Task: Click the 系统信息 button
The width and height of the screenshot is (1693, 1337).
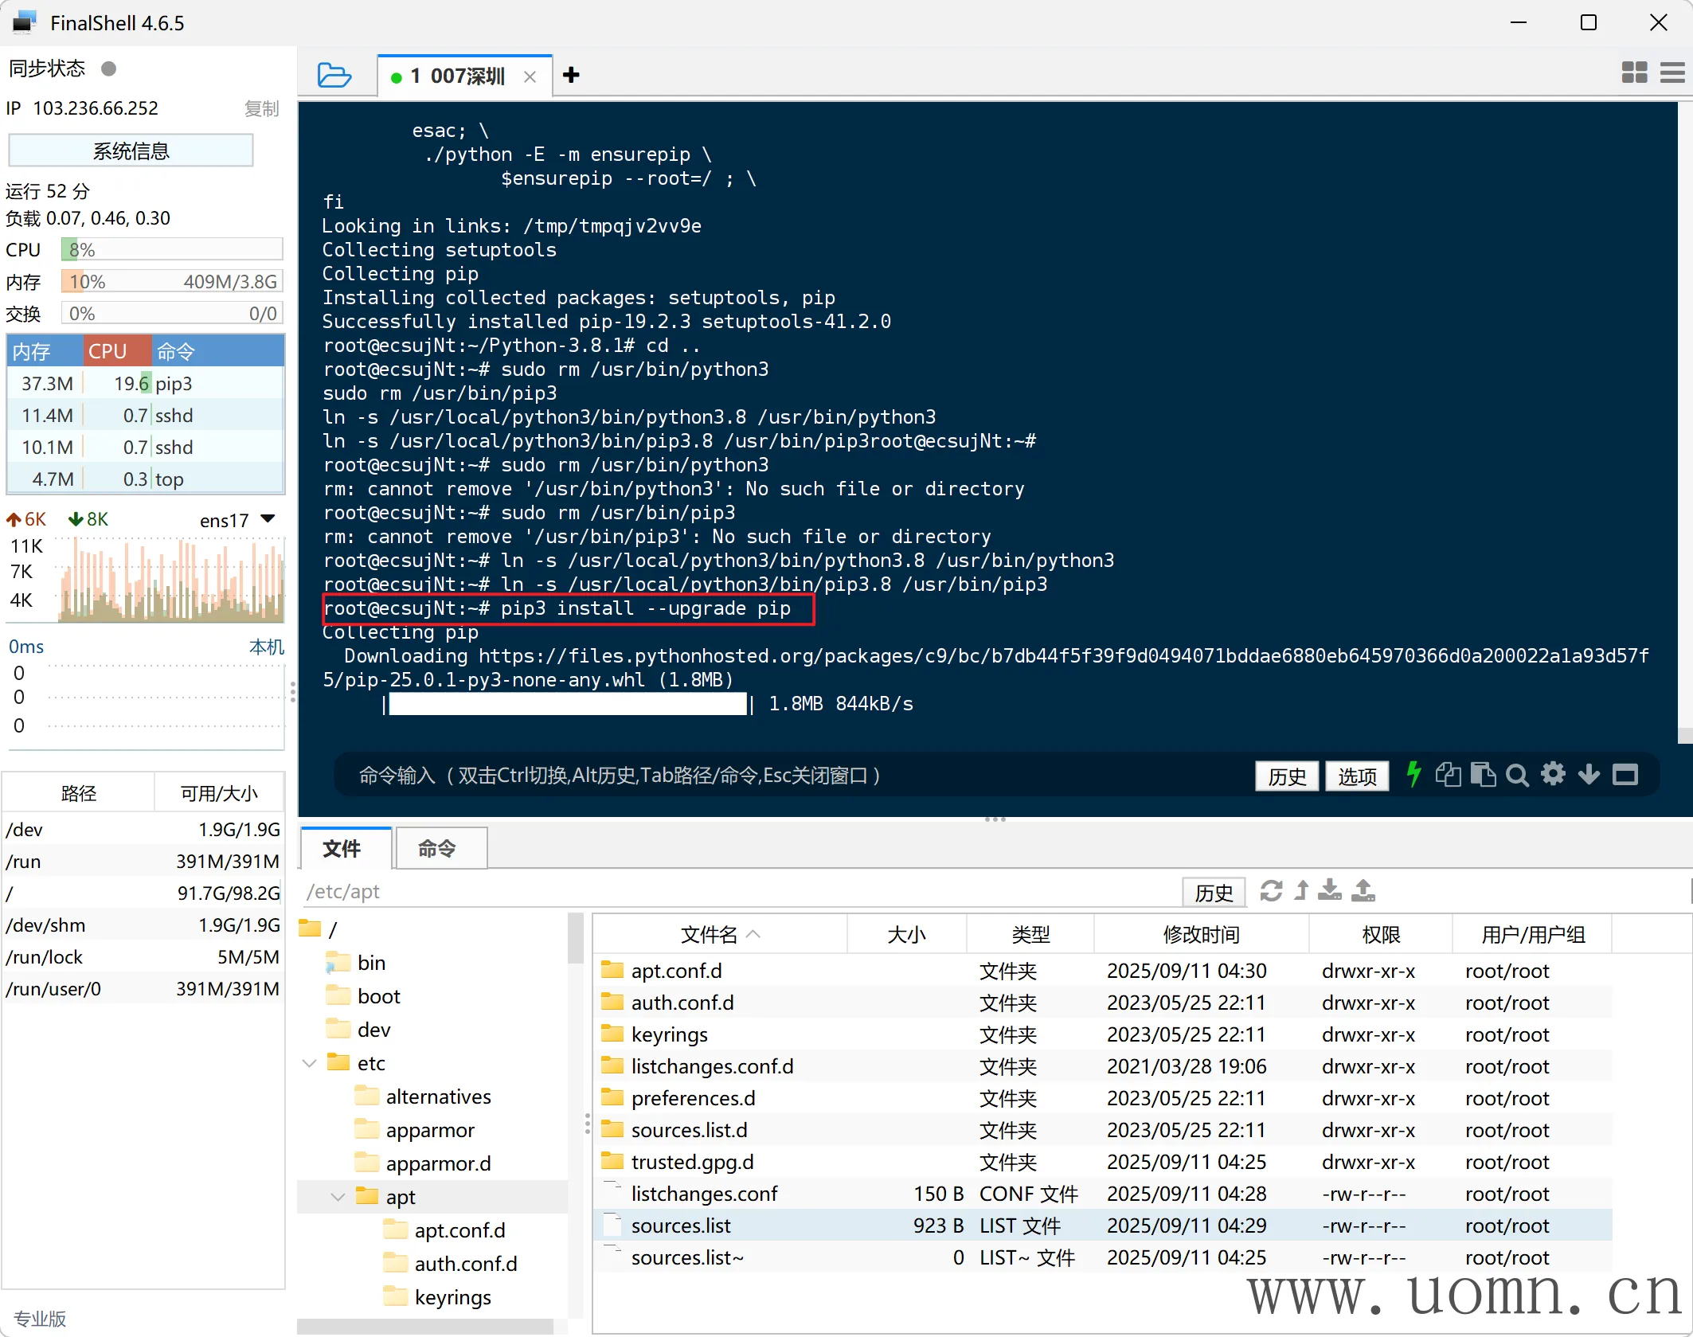Action: (x=131, y=151)
